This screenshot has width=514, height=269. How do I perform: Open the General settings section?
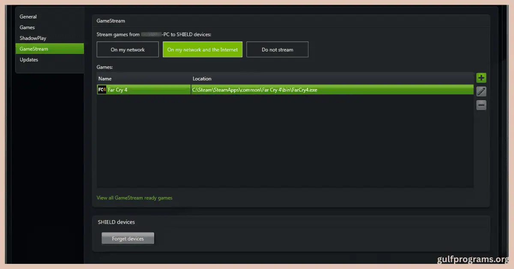point(28,17)
